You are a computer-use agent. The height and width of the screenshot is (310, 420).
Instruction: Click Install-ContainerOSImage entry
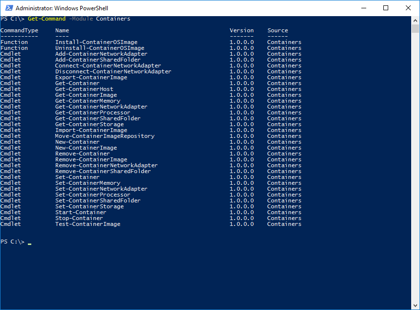pyautogui.click(x=96, y=42)
